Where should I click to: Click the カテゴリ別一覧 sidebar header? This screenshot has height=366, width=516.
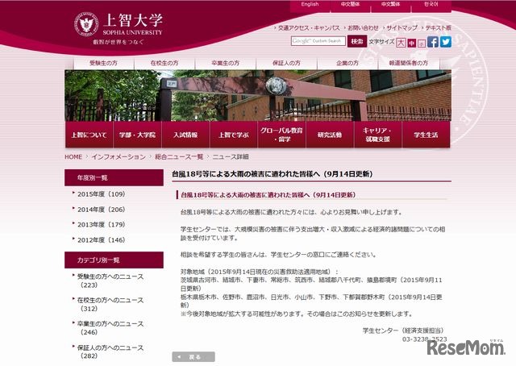click(114, 260)
